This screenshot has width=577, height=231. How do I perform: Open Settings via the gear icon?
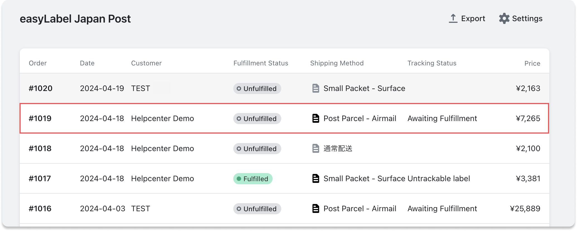point(504,18)
